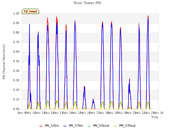This screenshot has height=131, width=175.
Task: Click the 0.90 y-axis tick value
Action: [16, 23]
